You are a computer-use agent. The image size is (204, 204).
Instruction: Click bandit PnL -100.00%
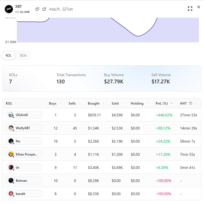click(x=164, y=194)
